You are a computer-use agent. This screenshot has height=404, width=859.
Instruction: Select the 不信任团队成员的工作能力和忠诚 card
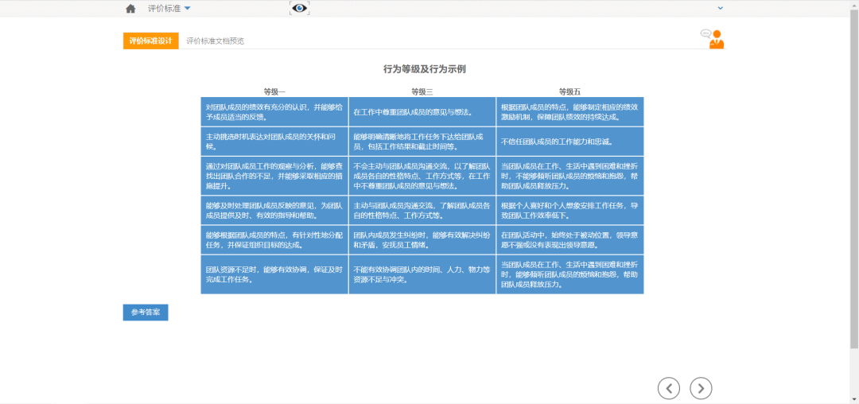click(x=569, y=142)
